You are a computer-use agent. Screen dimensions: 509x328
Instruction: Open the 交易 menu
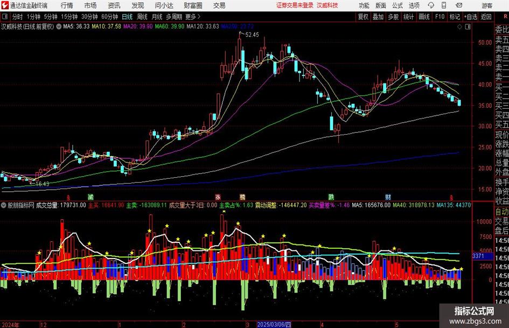click(219, 5)
